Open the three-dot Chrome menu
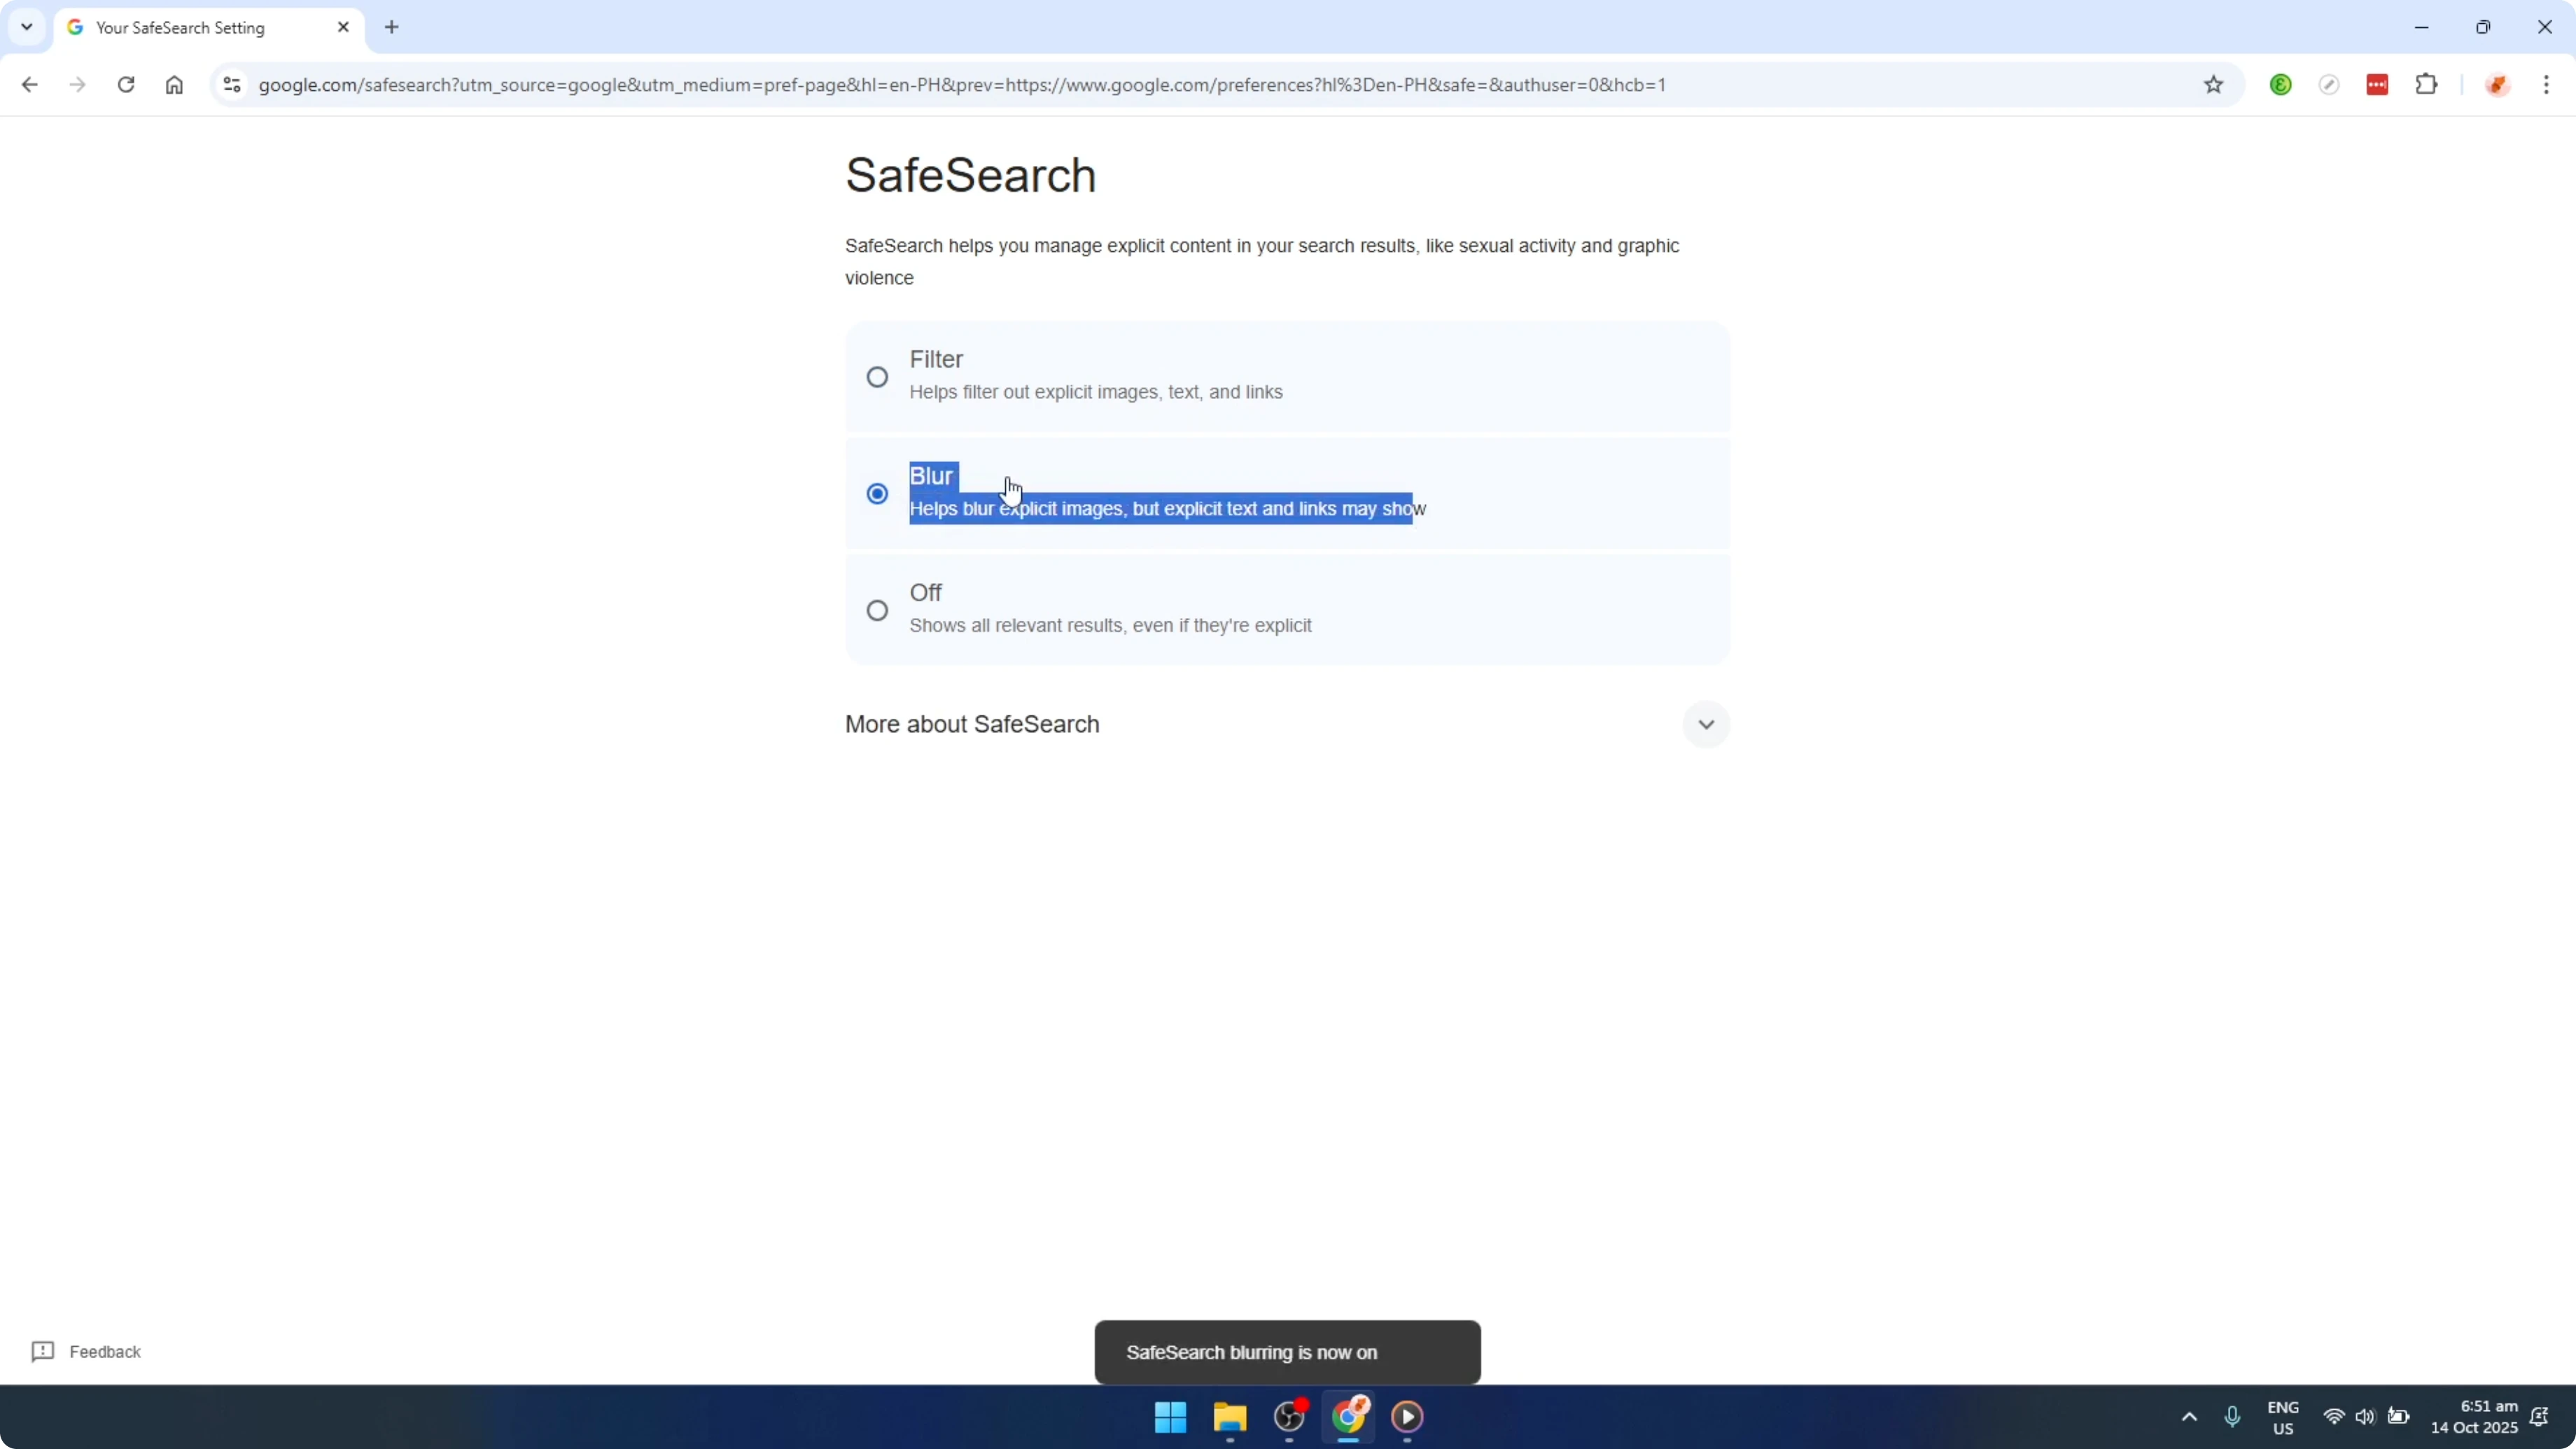 click(2549, 85)
